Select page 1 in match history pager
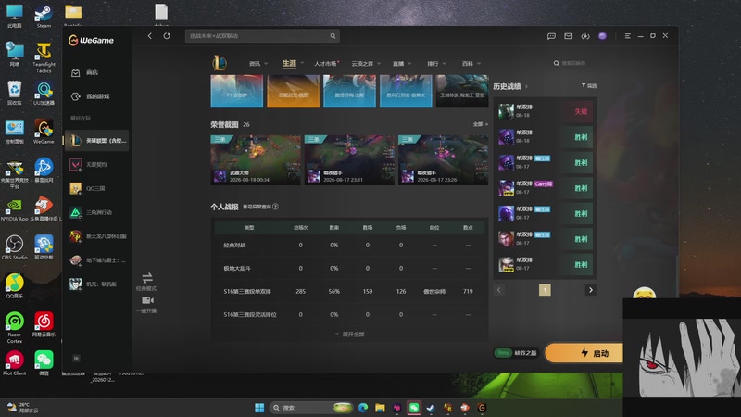Viewport: 741px width, 417px height. (545, 290)
